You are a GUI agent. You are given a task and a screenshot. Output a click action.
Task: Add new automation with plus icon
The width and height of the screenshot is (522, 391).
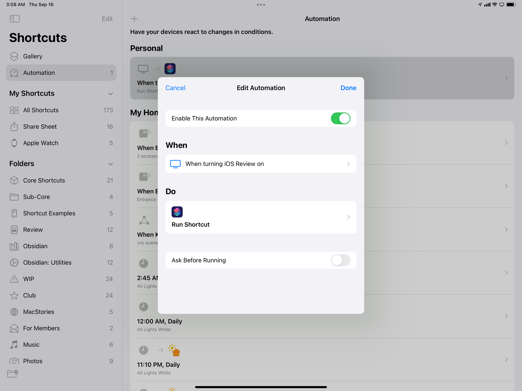[x=134, y=19]
